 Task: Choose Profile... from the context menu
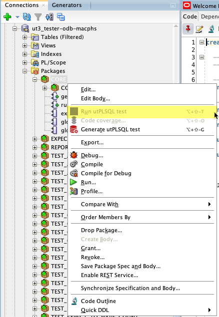tap(142, 191)
